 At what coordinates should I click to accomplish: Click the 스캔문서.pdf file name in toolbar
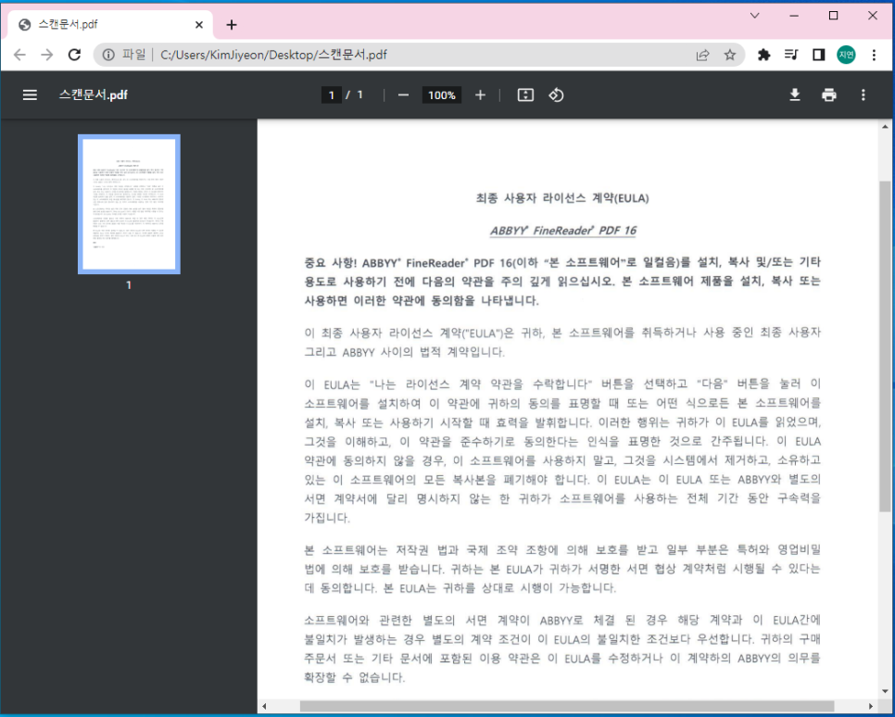pyautogui.click(x=93, y=94)
